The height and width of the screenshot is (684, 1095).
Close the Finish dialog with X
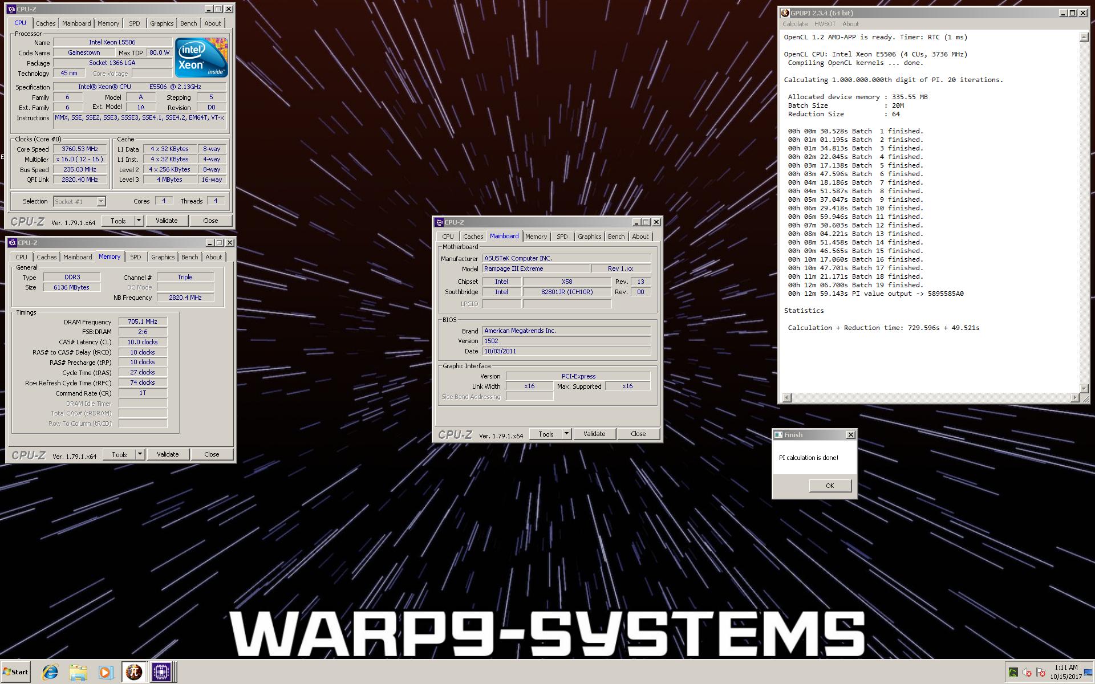tap(851, 435)
